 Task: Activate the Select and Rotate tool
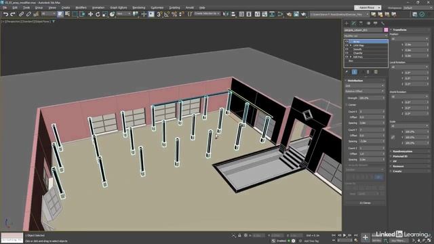98,14
